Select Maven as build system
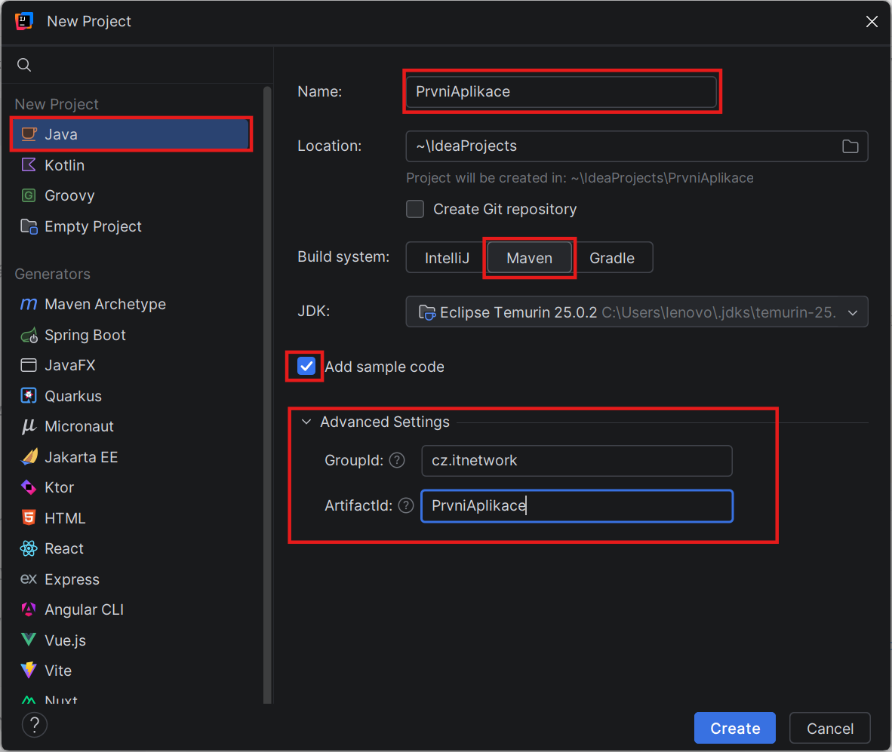892x752 pixels. coord(530,258)
